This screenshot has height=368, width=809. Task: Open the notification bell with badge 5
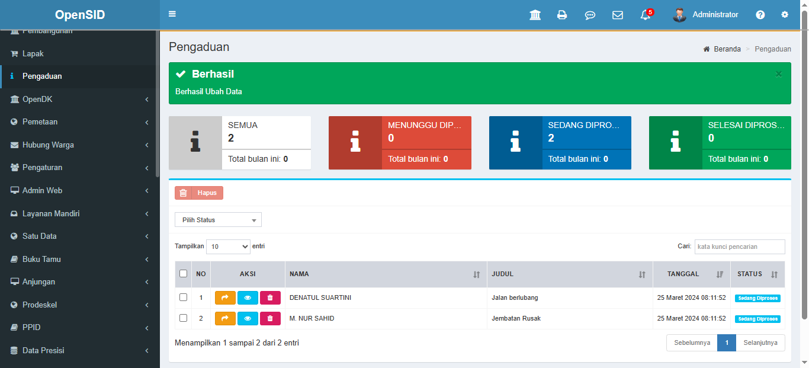point(646,15)
